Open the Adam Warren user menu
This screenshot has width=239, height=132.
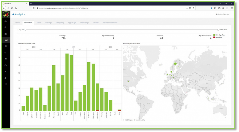coord(223,14)
